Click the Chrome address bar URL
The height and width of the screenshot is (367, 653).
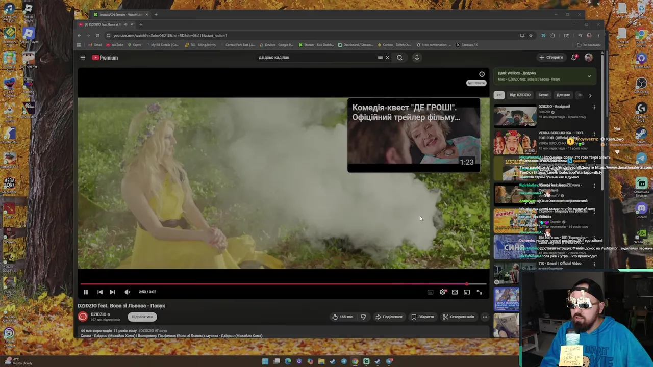pyautogui.click(x=170, y=36)
